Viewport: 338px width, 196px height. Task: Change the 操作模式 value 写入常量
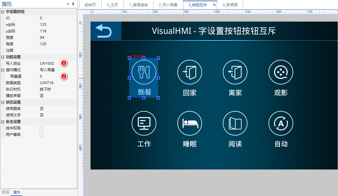tap(58, 70)
